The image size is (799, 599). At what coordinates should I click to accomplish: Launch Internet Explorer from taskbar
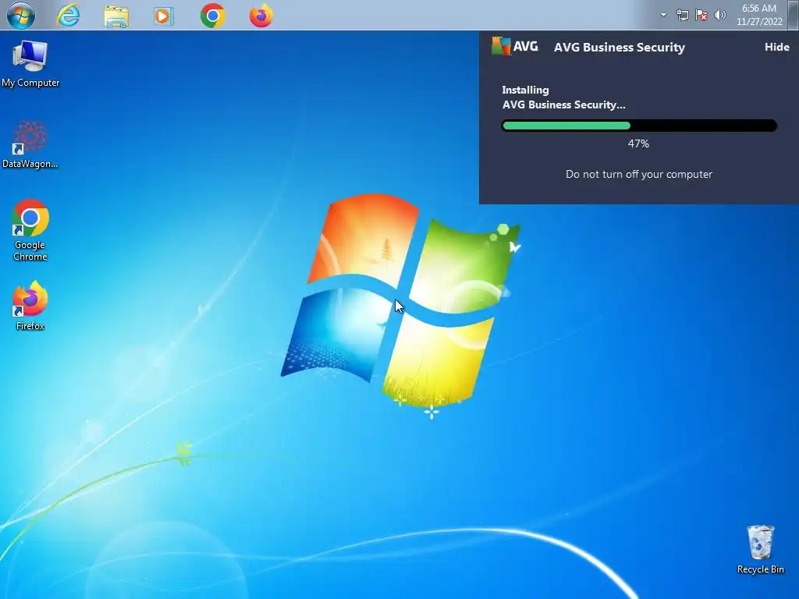pyautogui.click(x=69, y=16)
